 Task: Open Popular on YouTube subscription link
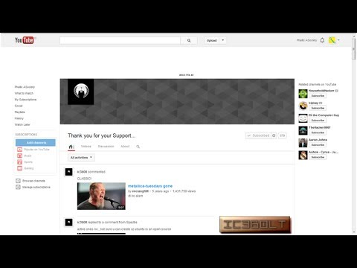(36, 150)
